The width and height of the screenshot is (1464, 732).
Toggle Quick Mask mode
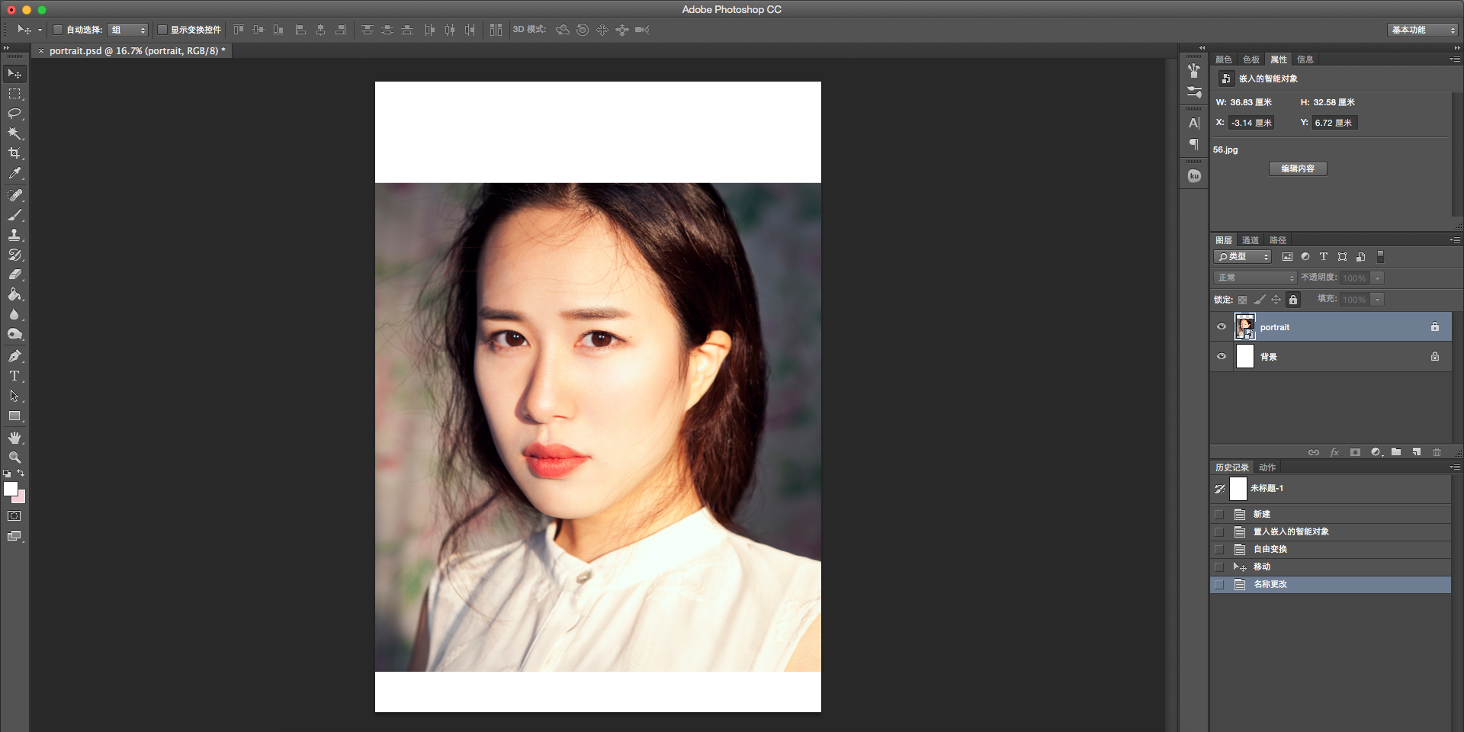[14, 516]
